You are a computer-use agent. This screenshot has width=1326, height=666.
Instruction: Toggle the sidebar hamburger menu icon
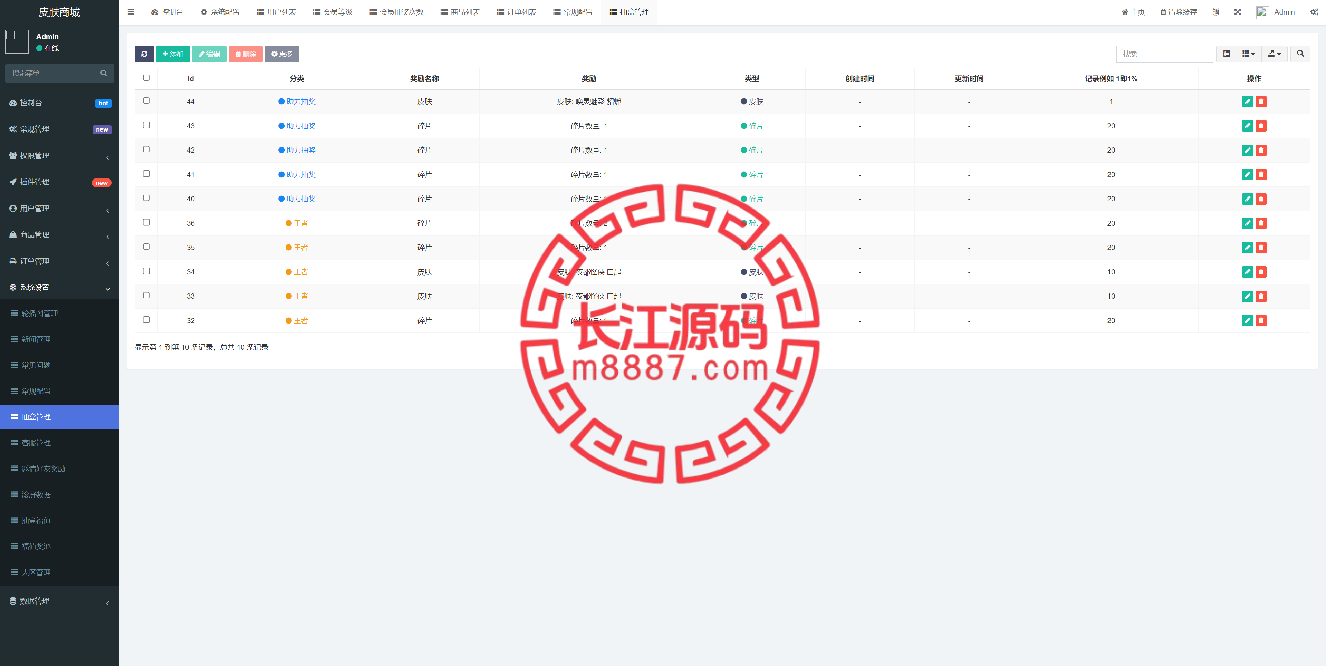tap(131, 12)
